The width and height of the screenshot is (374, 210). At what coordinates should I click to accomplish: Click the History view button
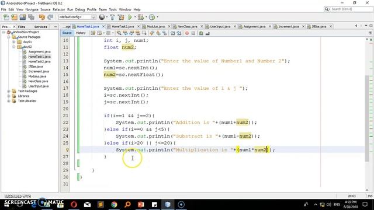(81, 33)
